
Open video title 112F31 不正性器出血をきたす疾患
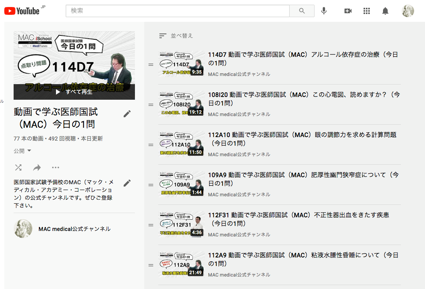tap(298, 219)
